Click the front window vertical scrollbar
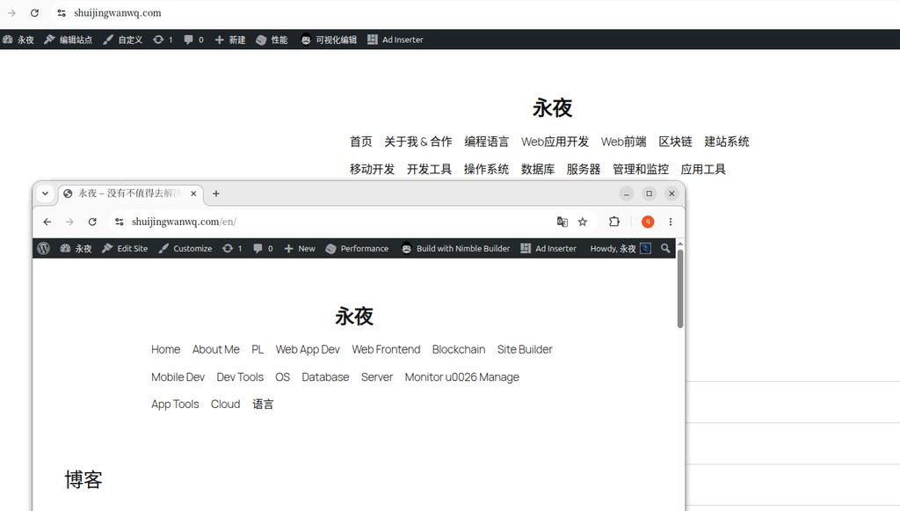 (x=680, y=288)
